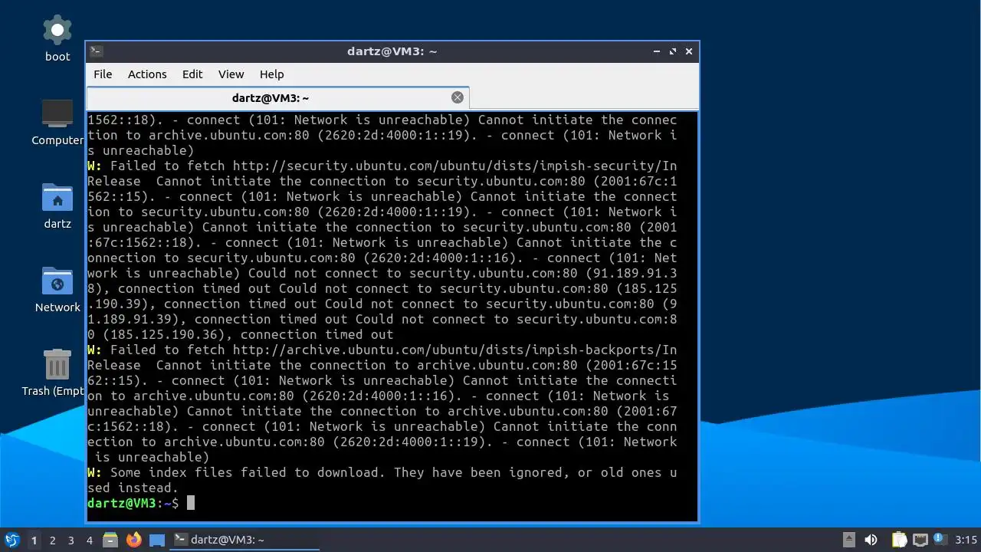Open the Edit menu
Image resolution: width=981 pixels, height=552 pixels.
click(x=192, y=74)
